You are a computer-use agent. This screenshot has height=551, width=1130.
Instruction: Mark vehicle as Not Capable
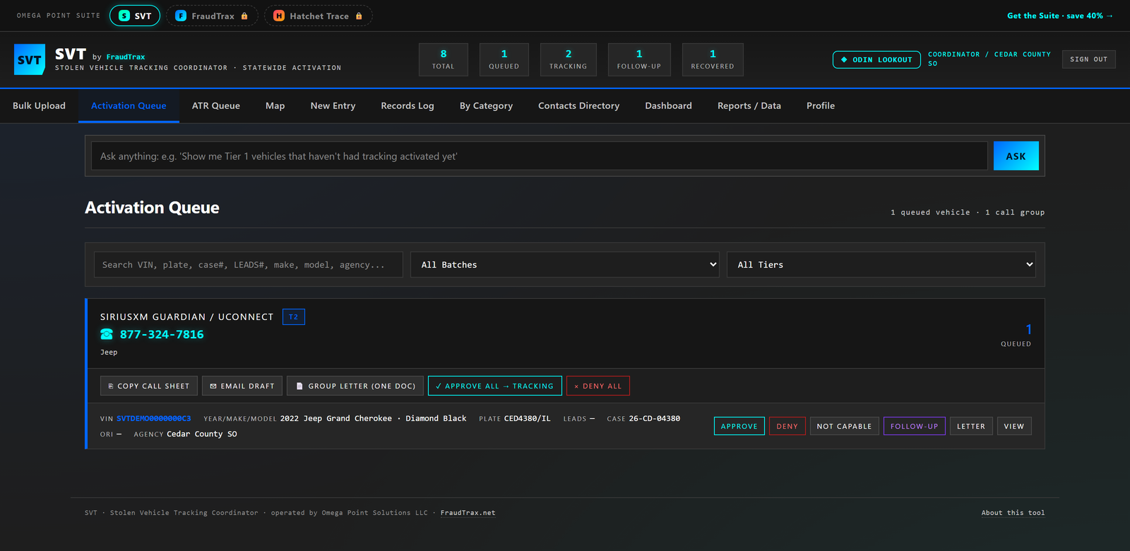coord(845,426)
